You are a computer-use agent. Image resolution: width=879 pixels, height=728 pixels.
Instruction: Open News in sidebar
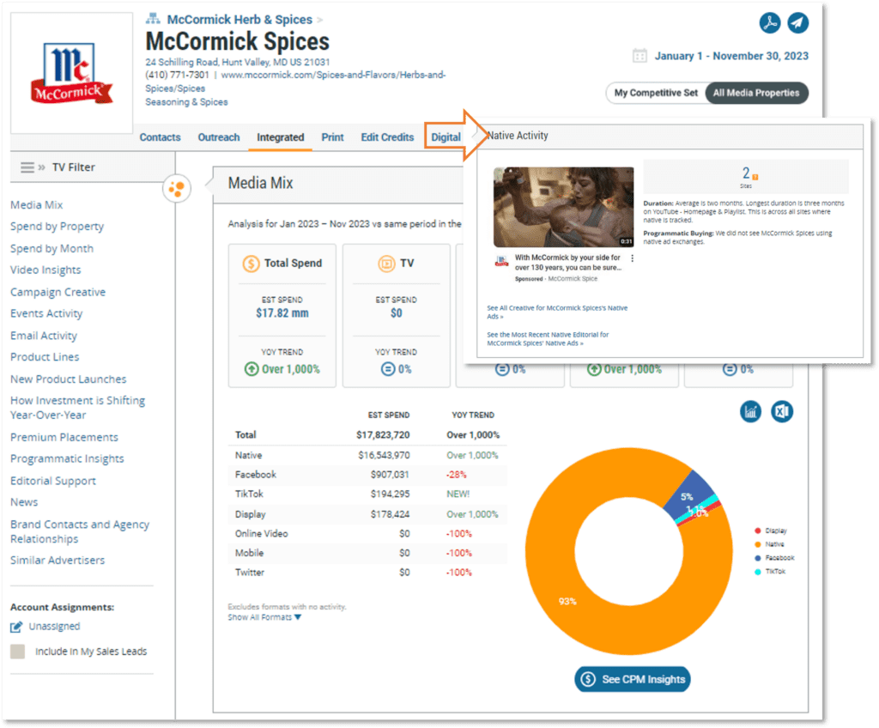pos(24,502)
